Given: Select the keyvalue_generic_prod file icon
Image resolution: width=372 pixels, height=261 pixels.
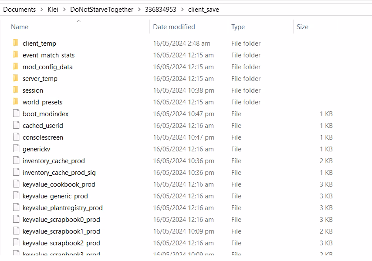Looking at the screenshot, I should [16, 196].
